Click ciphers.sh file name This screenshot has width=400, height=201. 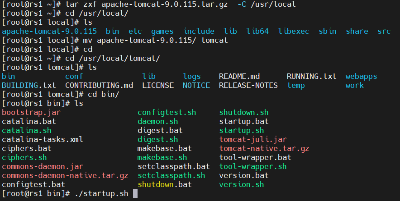[24, 157]
